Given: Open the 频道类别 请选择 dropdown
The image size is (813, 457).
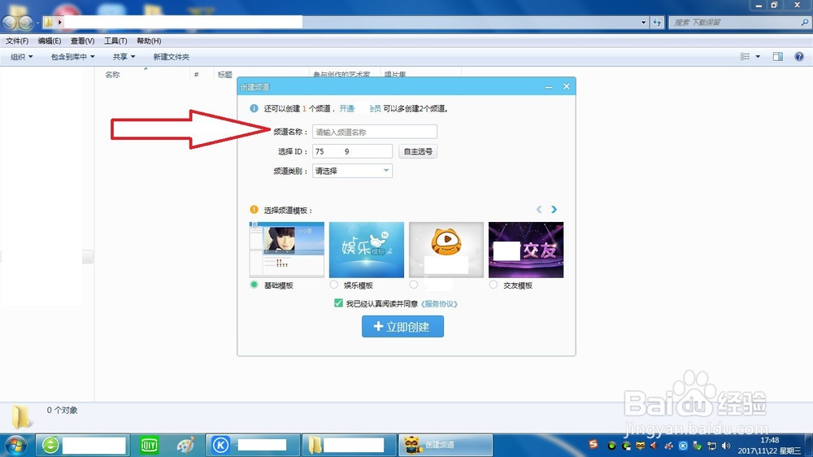Looking at the screenshot, I should click(x=352, y=171).
